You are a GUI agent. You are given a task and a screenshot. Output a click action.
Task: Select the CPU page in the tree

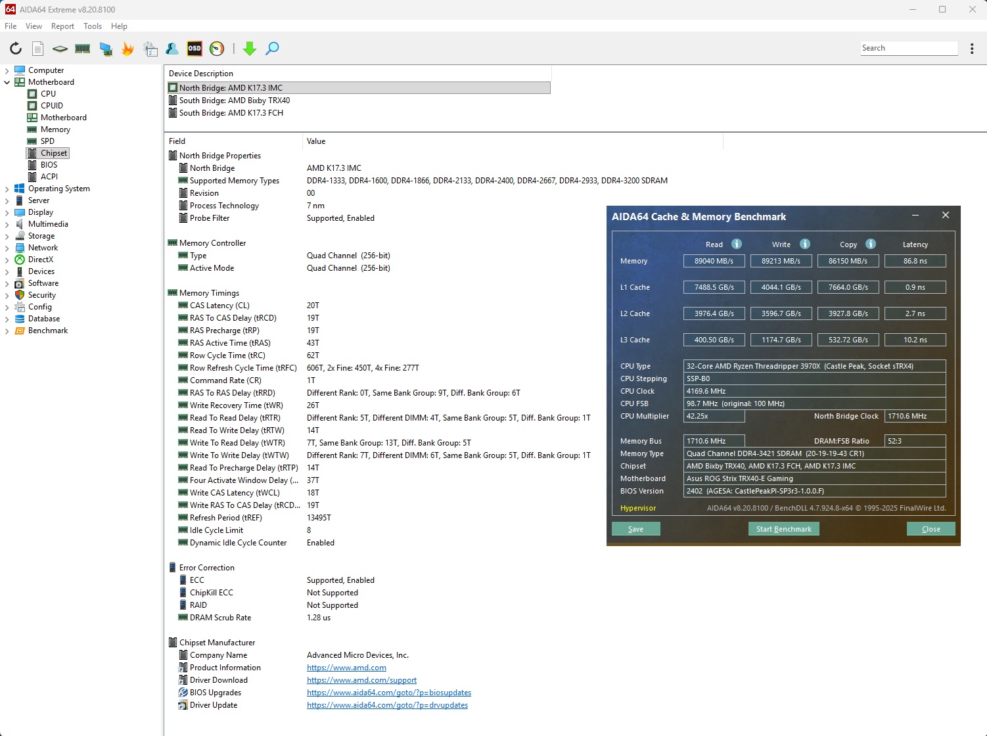click(x=48, y=94)
